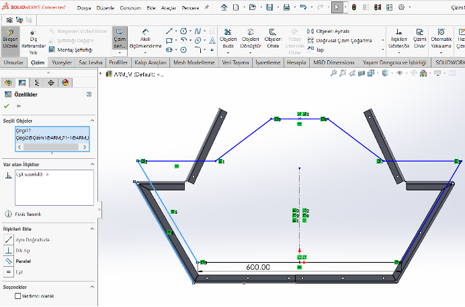The width and height of the screenshot is (465, 307).
Task: Click Objeleri Ötele offset tool
Action: [x=273, y=39]
